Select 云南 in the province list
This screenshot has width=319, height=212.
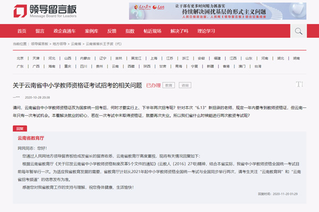[115, 66]
